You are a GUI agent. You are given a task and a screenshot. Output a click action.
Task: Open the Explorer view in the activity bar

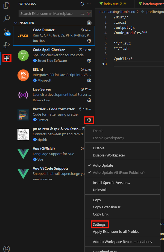(x=6, y=5)
